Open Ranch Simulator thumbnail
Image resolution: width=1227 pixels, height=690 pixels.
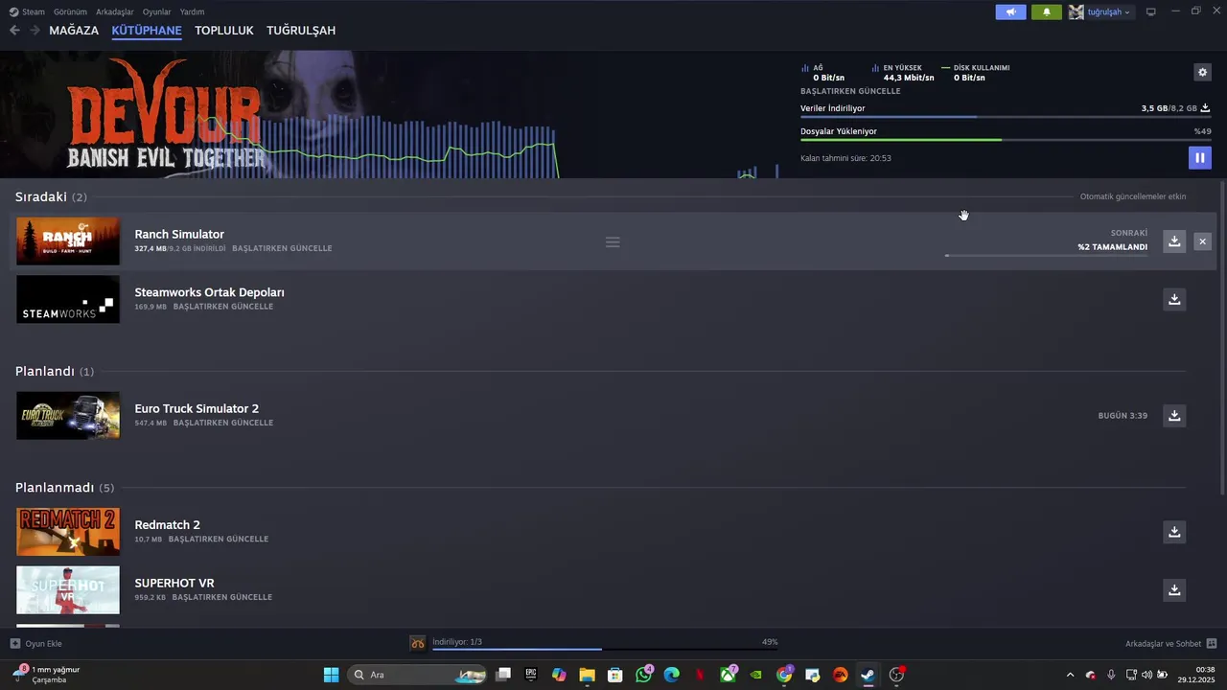click(x=68, y=241)
